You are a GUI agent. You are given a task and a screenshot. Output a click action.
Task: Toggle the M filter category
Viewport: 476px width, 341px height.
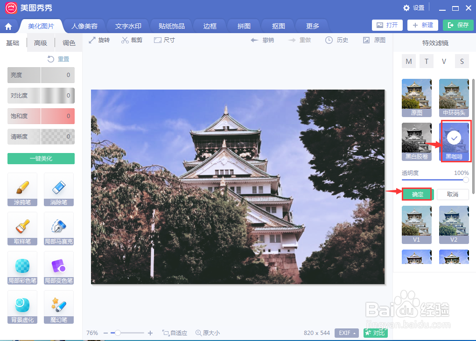[408, 61]
